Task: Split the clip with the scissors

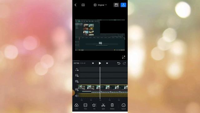Action: click(x=103, y=106)
